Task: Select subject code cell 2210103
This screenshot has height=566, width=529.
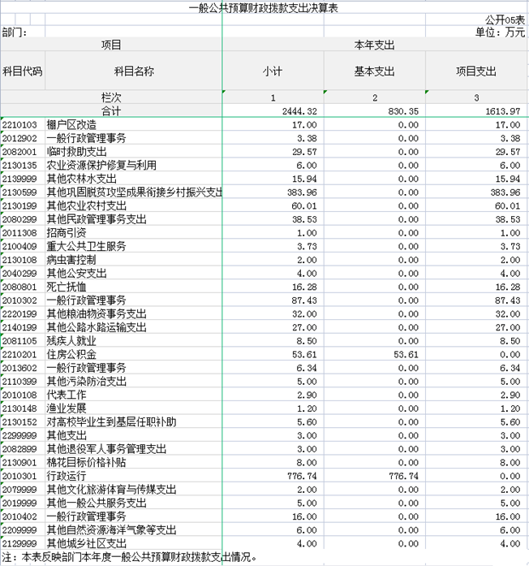Action: (x=22, y=125)
